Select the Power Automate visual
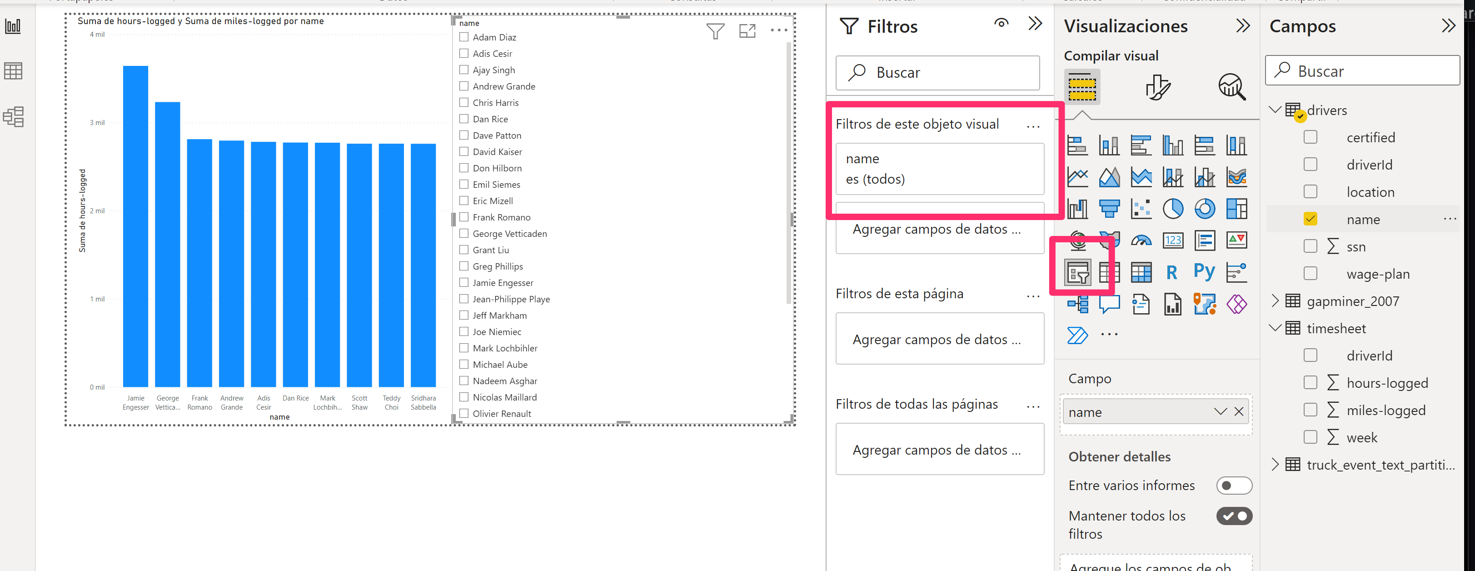This screenshot has width=1475, height=571. click(1077, 336)
